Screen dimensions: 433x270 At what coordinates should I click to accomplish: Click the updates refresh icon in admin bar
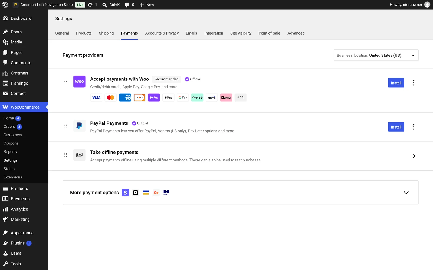click(90, 5)
